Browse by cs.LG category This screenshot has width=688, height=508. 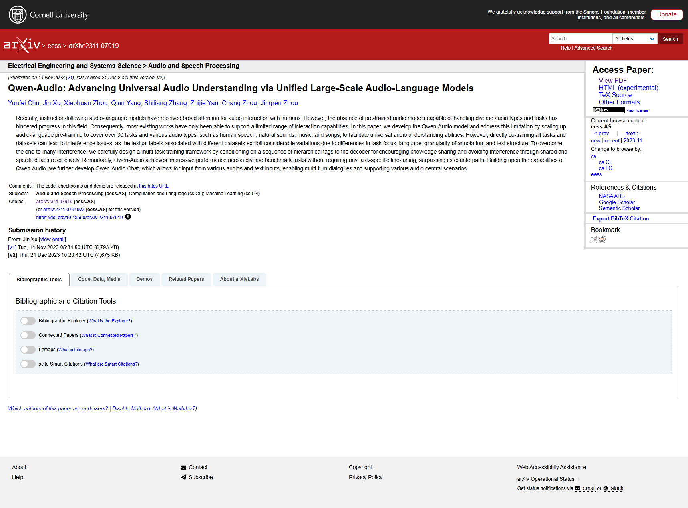pyautogui.click(x=606, y=168)
